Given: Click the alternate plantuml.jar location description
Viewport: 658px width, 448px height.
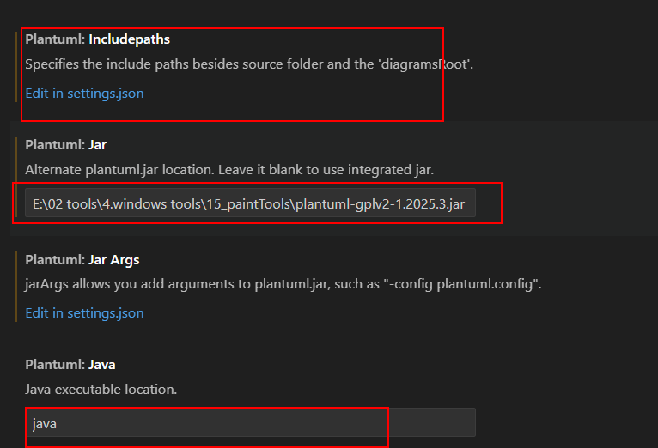Looking at the screenshot, I should [229, 170].
